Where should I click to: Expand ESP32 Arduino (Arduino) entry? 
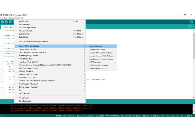pos(101,65)
